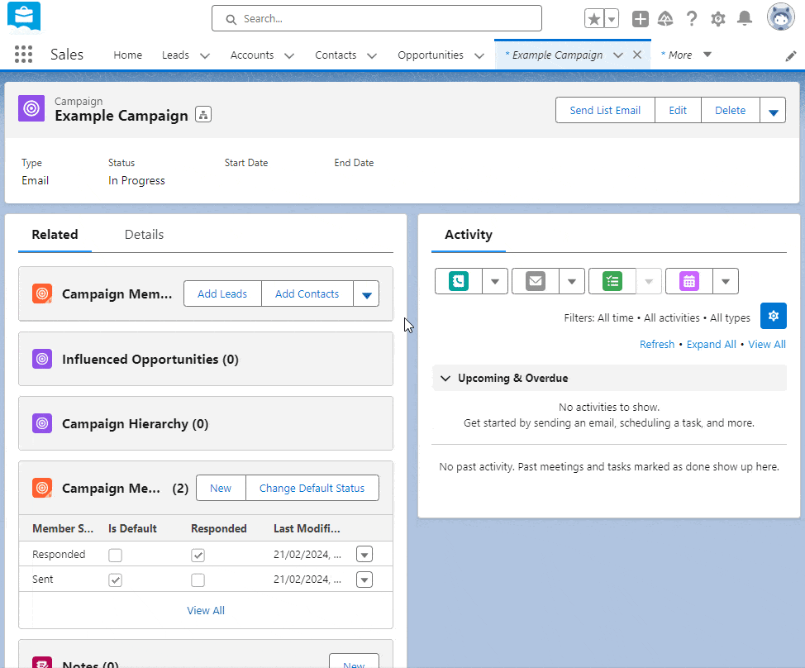
Task: Create New campaign member status
Action: (x=221, y=488)
